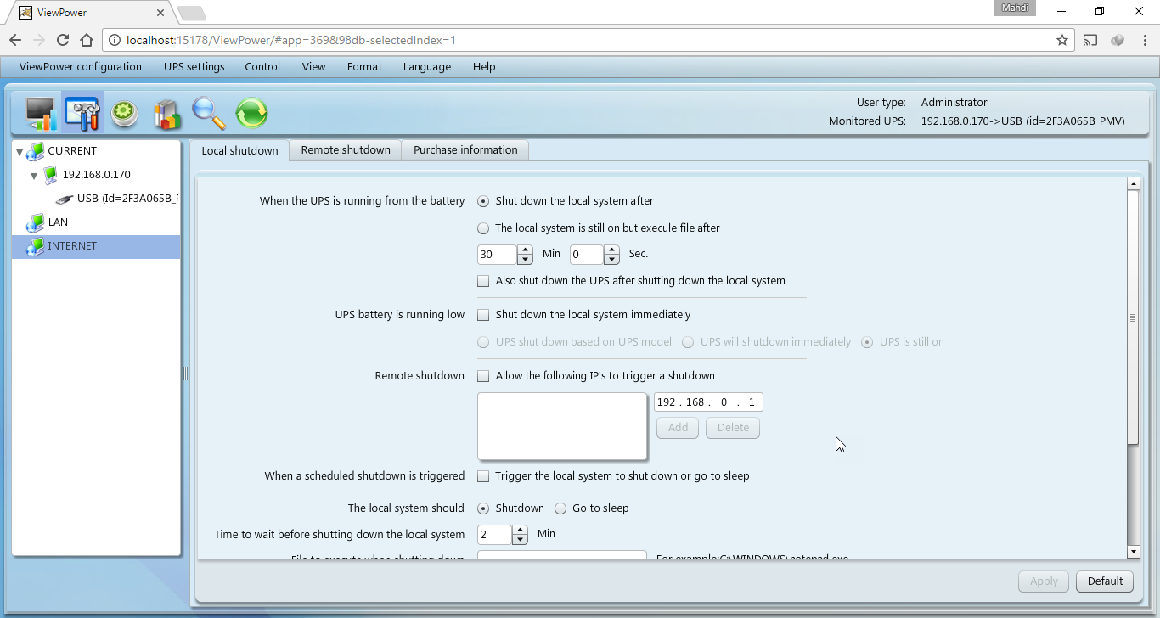Viewport: 1160px width, 618px height.
Task: Check shut down the local system immediately
Action: click(x=483, y=315)
